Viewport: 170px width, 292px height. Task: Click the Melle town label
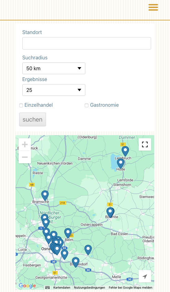pos(117,277)
